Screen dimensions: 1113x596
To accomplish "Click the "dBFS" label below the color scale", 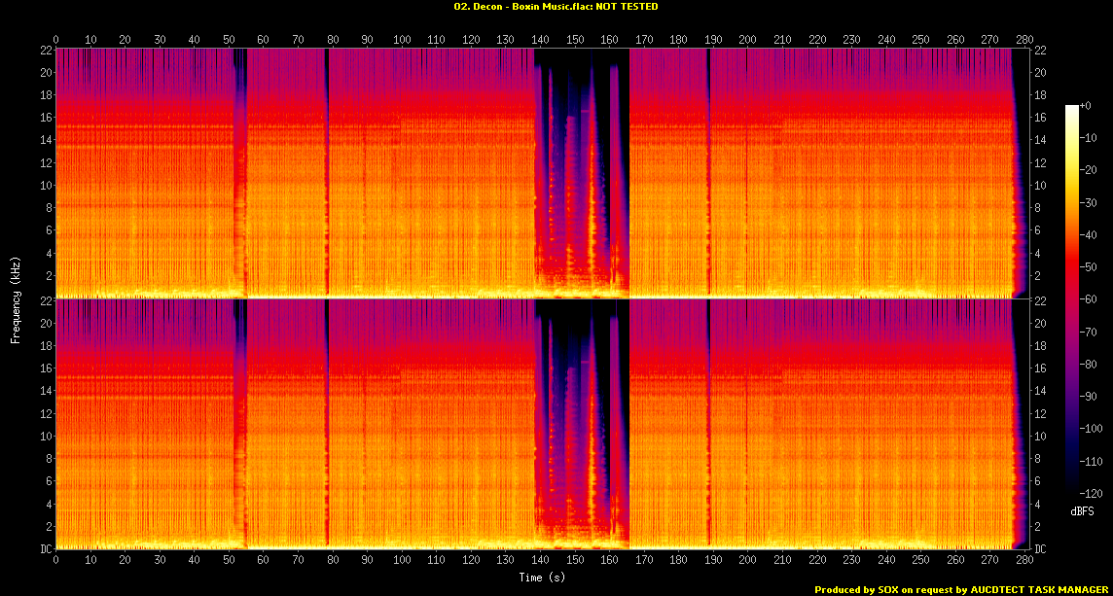I will (x=1082, y=510).
